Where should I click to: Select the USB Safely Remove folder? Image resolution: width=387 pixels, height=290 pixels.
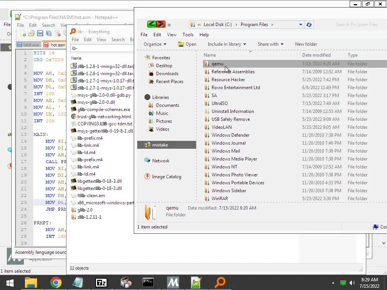pos(231,119)
